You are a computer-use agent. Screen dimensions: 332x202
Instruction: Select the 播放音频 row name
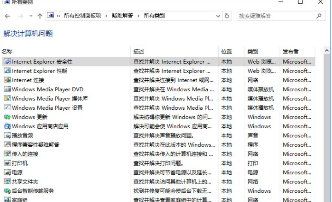point(23,136)
